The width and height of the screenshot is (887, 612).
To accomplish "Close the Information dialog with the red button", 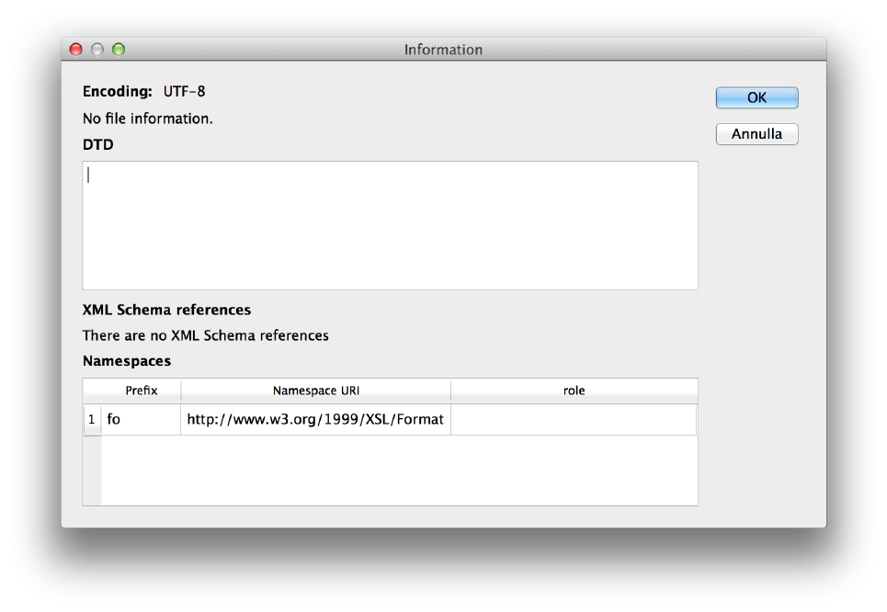I will (76, 50).
